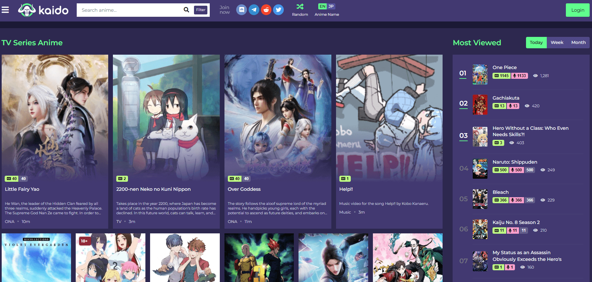This screenshot has height=282, width=592.
Task: Open Over Goddess poster image
Action: coord(278,118)
